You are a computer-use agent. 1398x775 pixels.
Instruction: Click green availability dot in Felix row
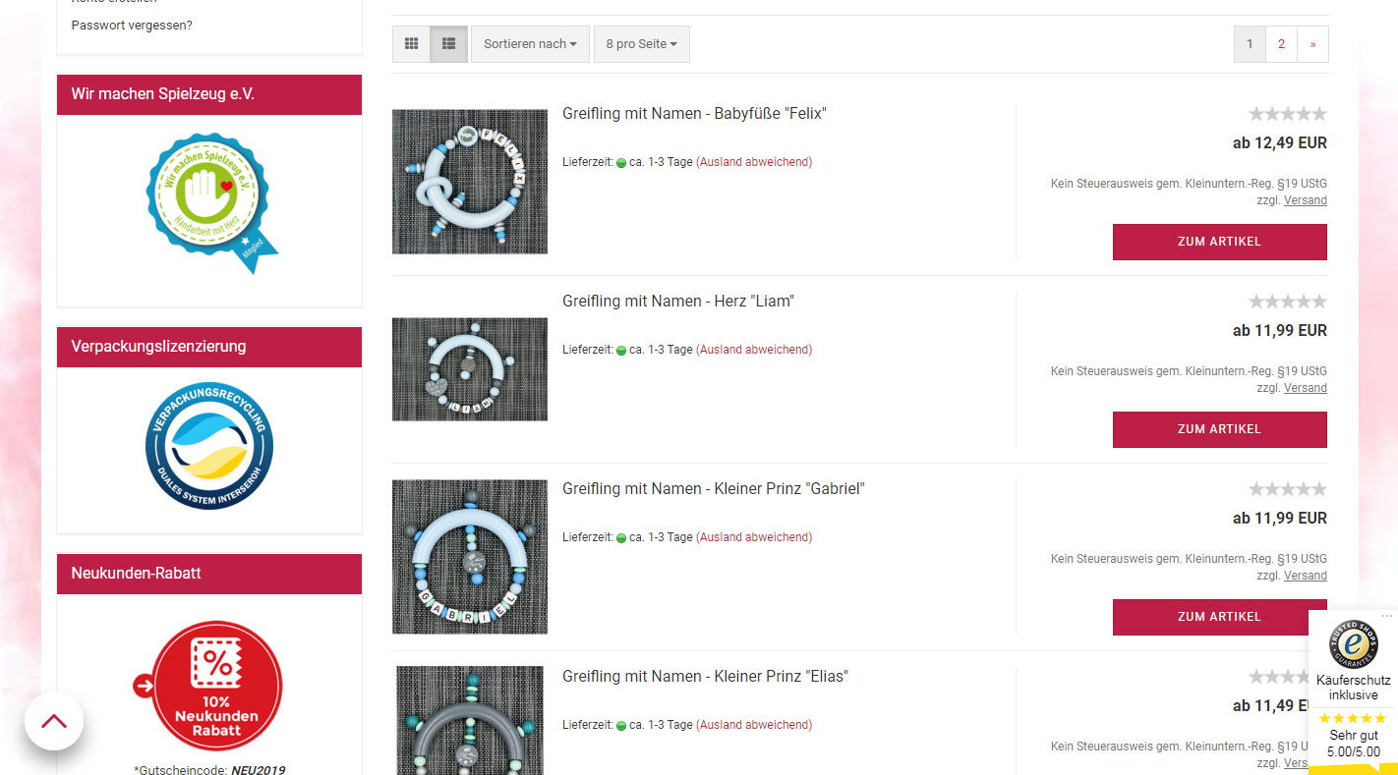[x=621, y=163]
